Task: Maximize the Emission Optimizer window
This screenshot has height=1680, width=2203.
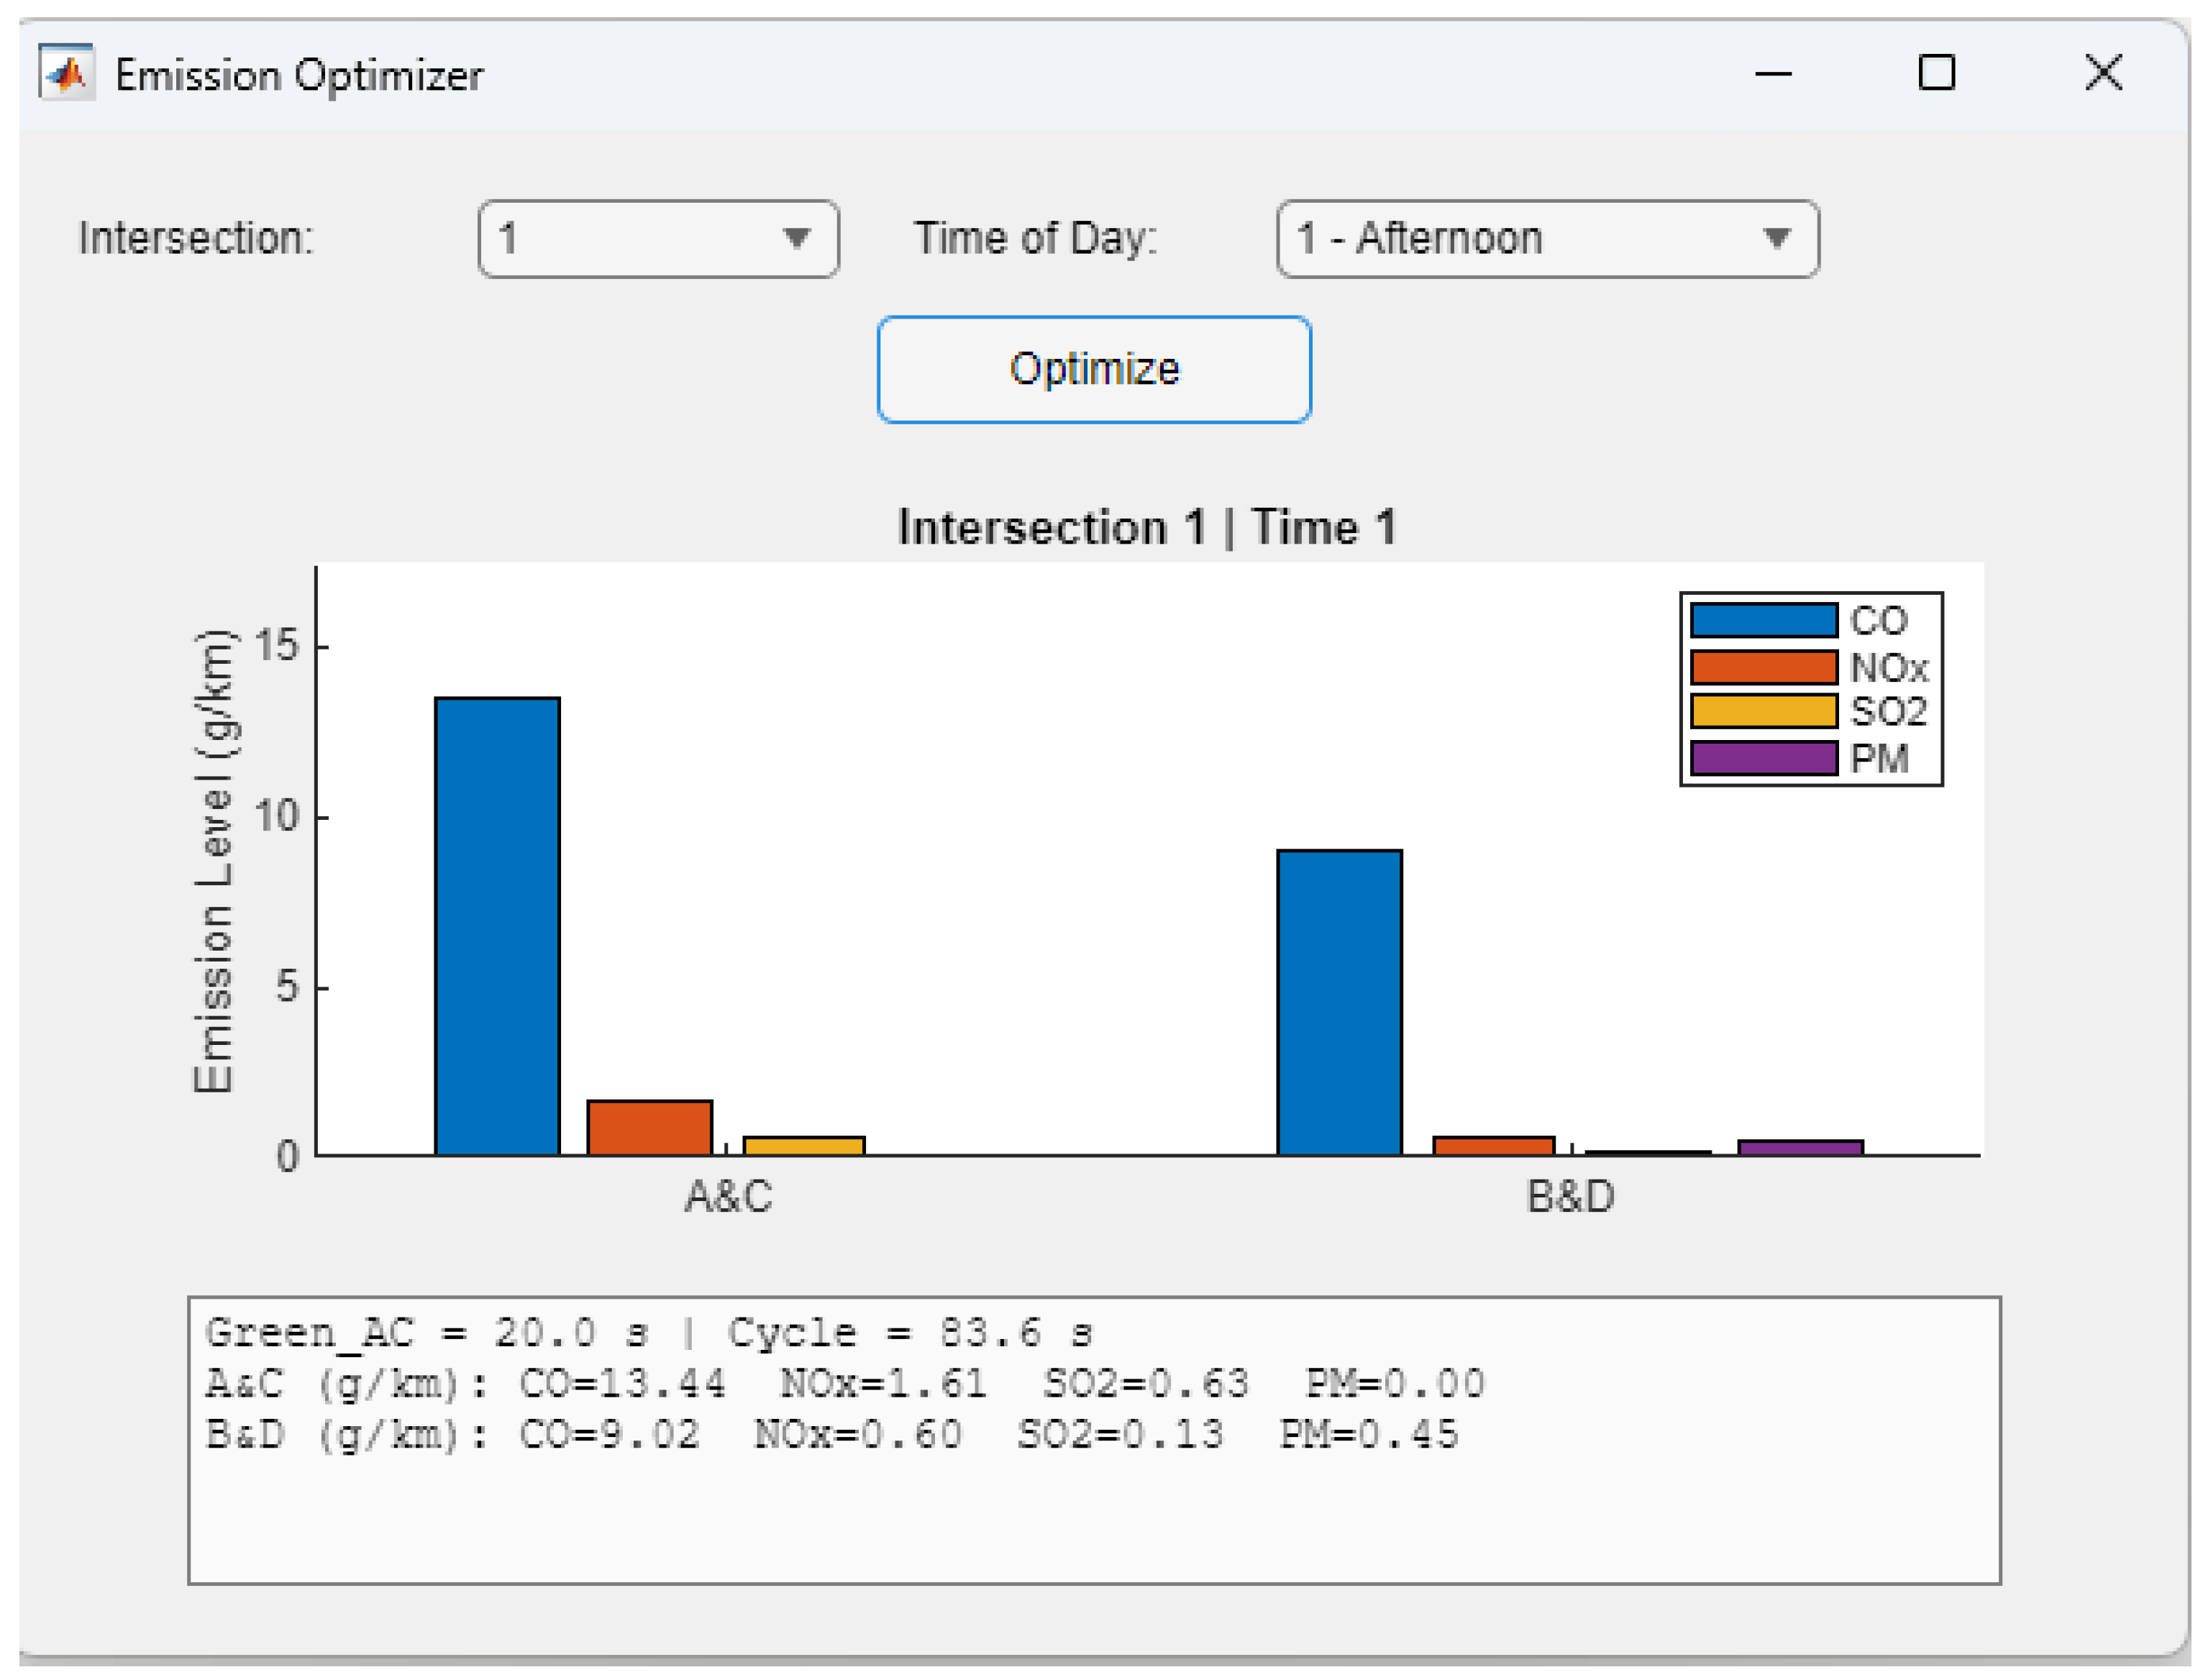Action: pyautogui.click(x=1936, y=73)
